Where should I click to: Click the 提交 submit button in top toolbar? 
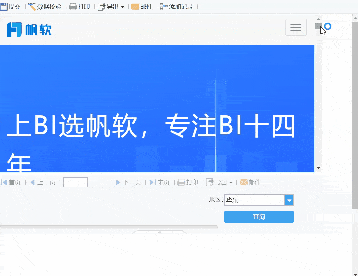(11, 7)
